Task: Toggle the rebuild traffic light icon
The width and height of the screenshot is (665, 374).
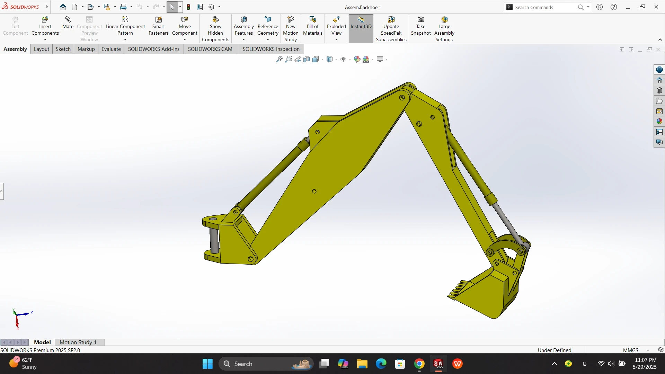Action: [x=188, y=7]
